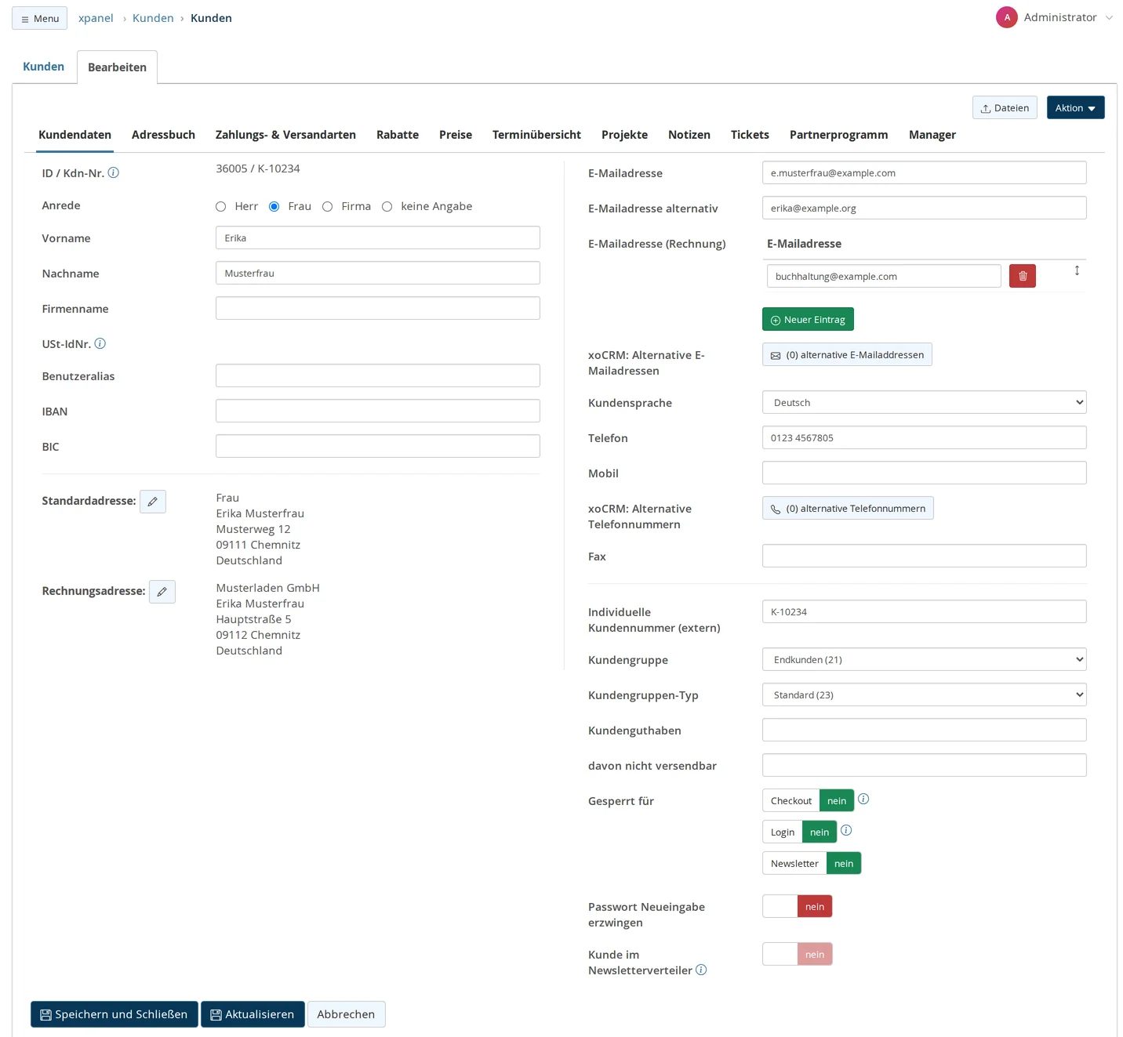1123x1037 pixels.
Task: Open the Tickets tab
Action: [750, 135]
